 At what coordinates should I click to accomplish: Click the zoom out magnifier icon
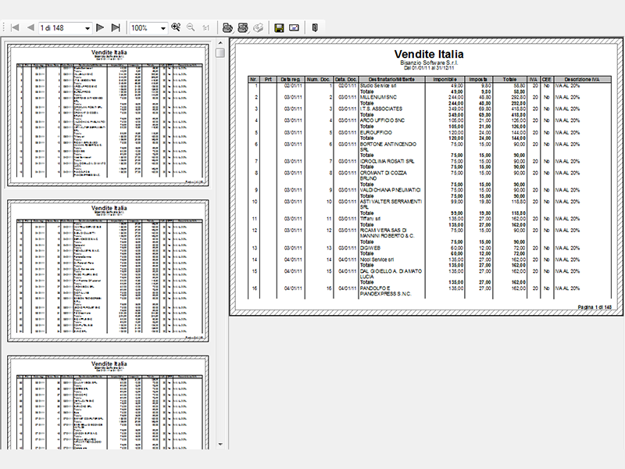(191, 27)
